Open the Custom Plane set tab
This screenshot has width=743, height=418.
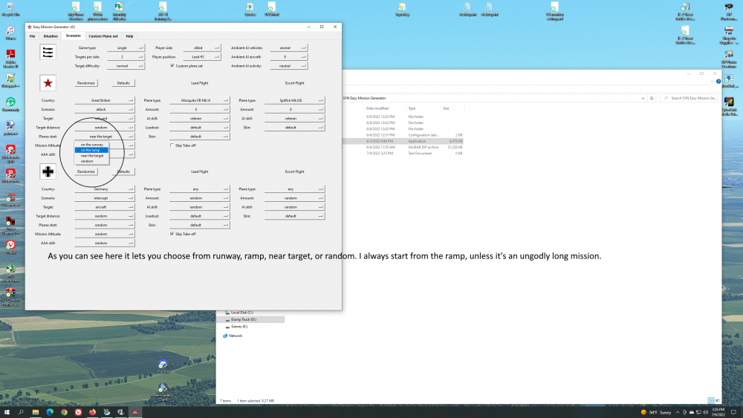(103, 36)
